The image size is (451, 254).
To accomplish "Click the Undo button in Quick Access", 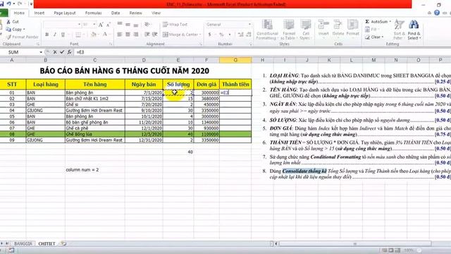I will (8, 4).
